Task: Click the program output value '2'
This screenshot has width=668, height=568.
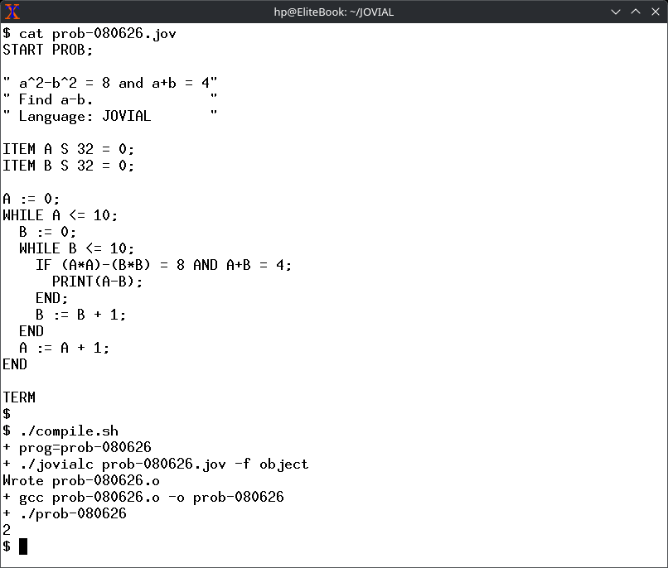Action: tap(7, 530)
